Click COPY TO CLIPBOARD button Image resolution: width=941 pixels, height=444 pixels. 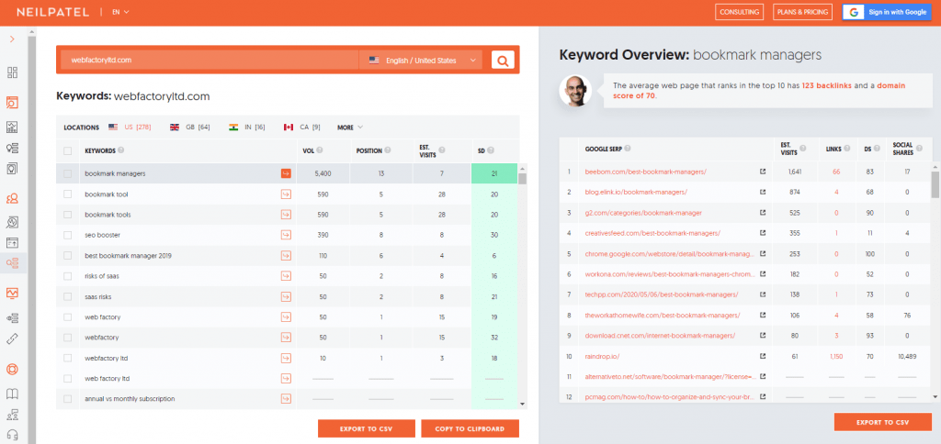pyautogui.click(x=470, y=428)
